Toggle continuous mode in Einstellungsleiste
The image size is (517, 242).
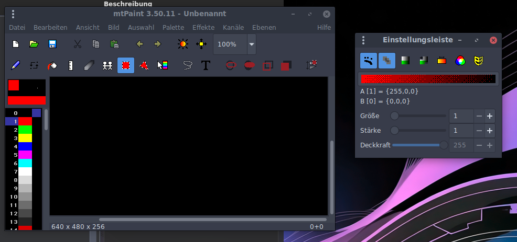(x=369, y=61)
